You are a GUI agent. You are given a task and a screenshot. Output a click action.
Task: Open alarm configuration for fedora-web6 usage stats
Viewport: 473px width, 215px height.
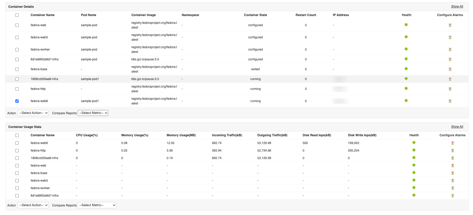click(x=453, y=143)
